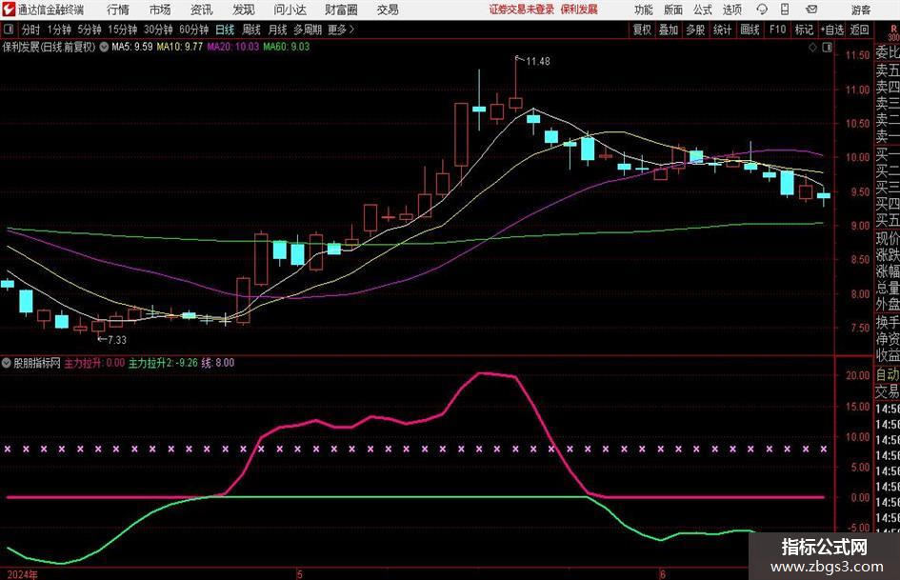Click the 主力拉升: 0.00 indicator label
Image resolution: width=900 pixels, height=580 pixels.
[x=94, y=363]
